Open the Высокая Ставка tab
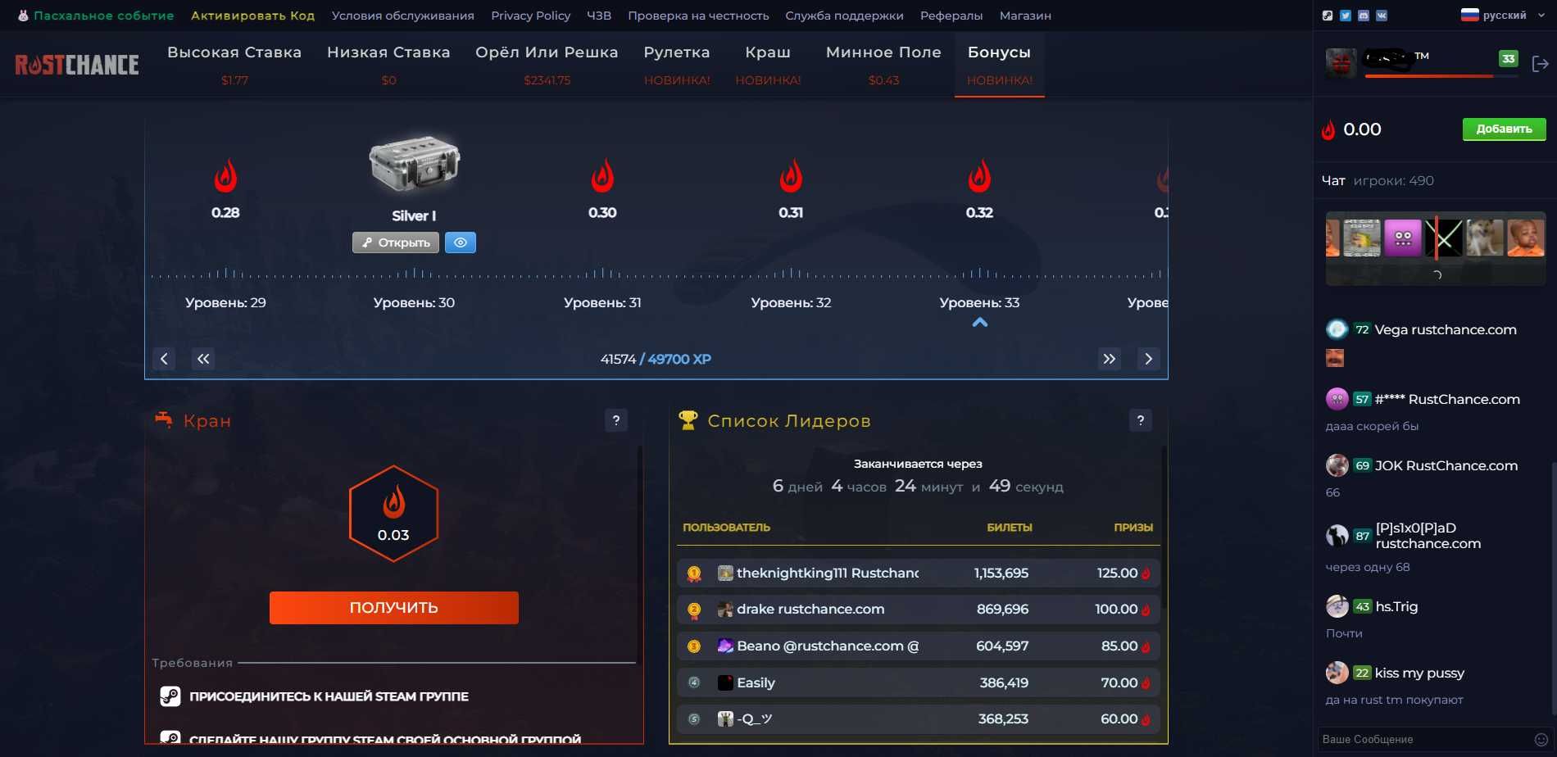The height and width of the screenshot is (757, 1557). 234,65
